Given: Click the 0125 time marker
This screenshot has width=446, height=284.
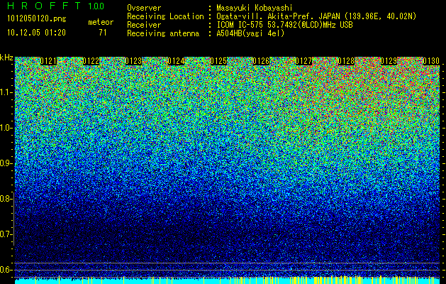Looking at the screenshot, I should click(218, 61).
